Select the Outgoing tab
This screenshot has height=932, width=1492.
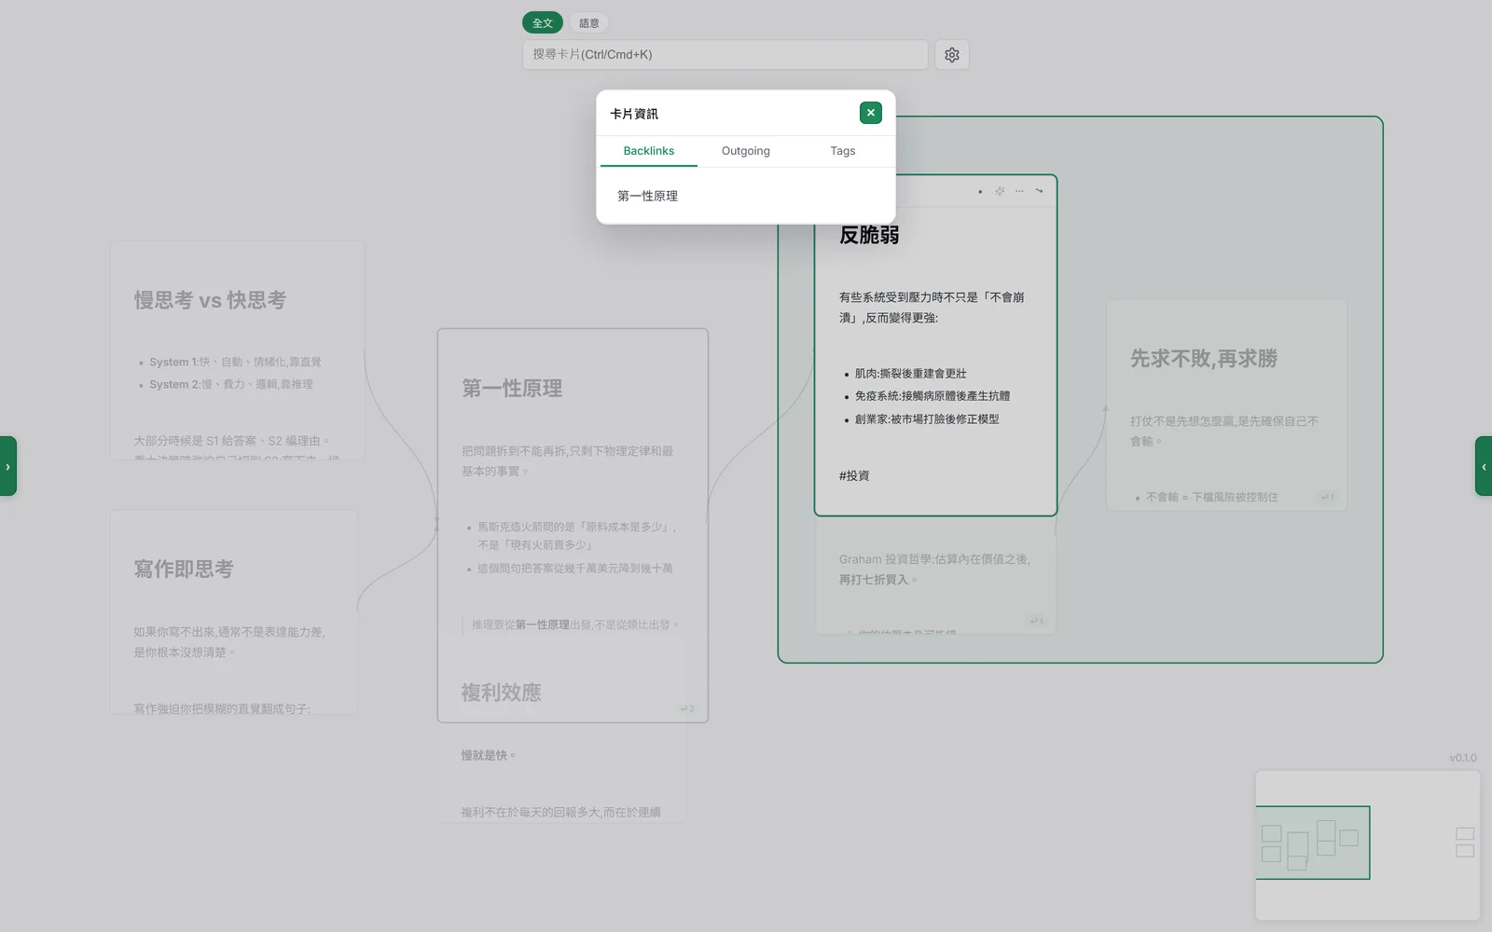(x=746, y=151)
